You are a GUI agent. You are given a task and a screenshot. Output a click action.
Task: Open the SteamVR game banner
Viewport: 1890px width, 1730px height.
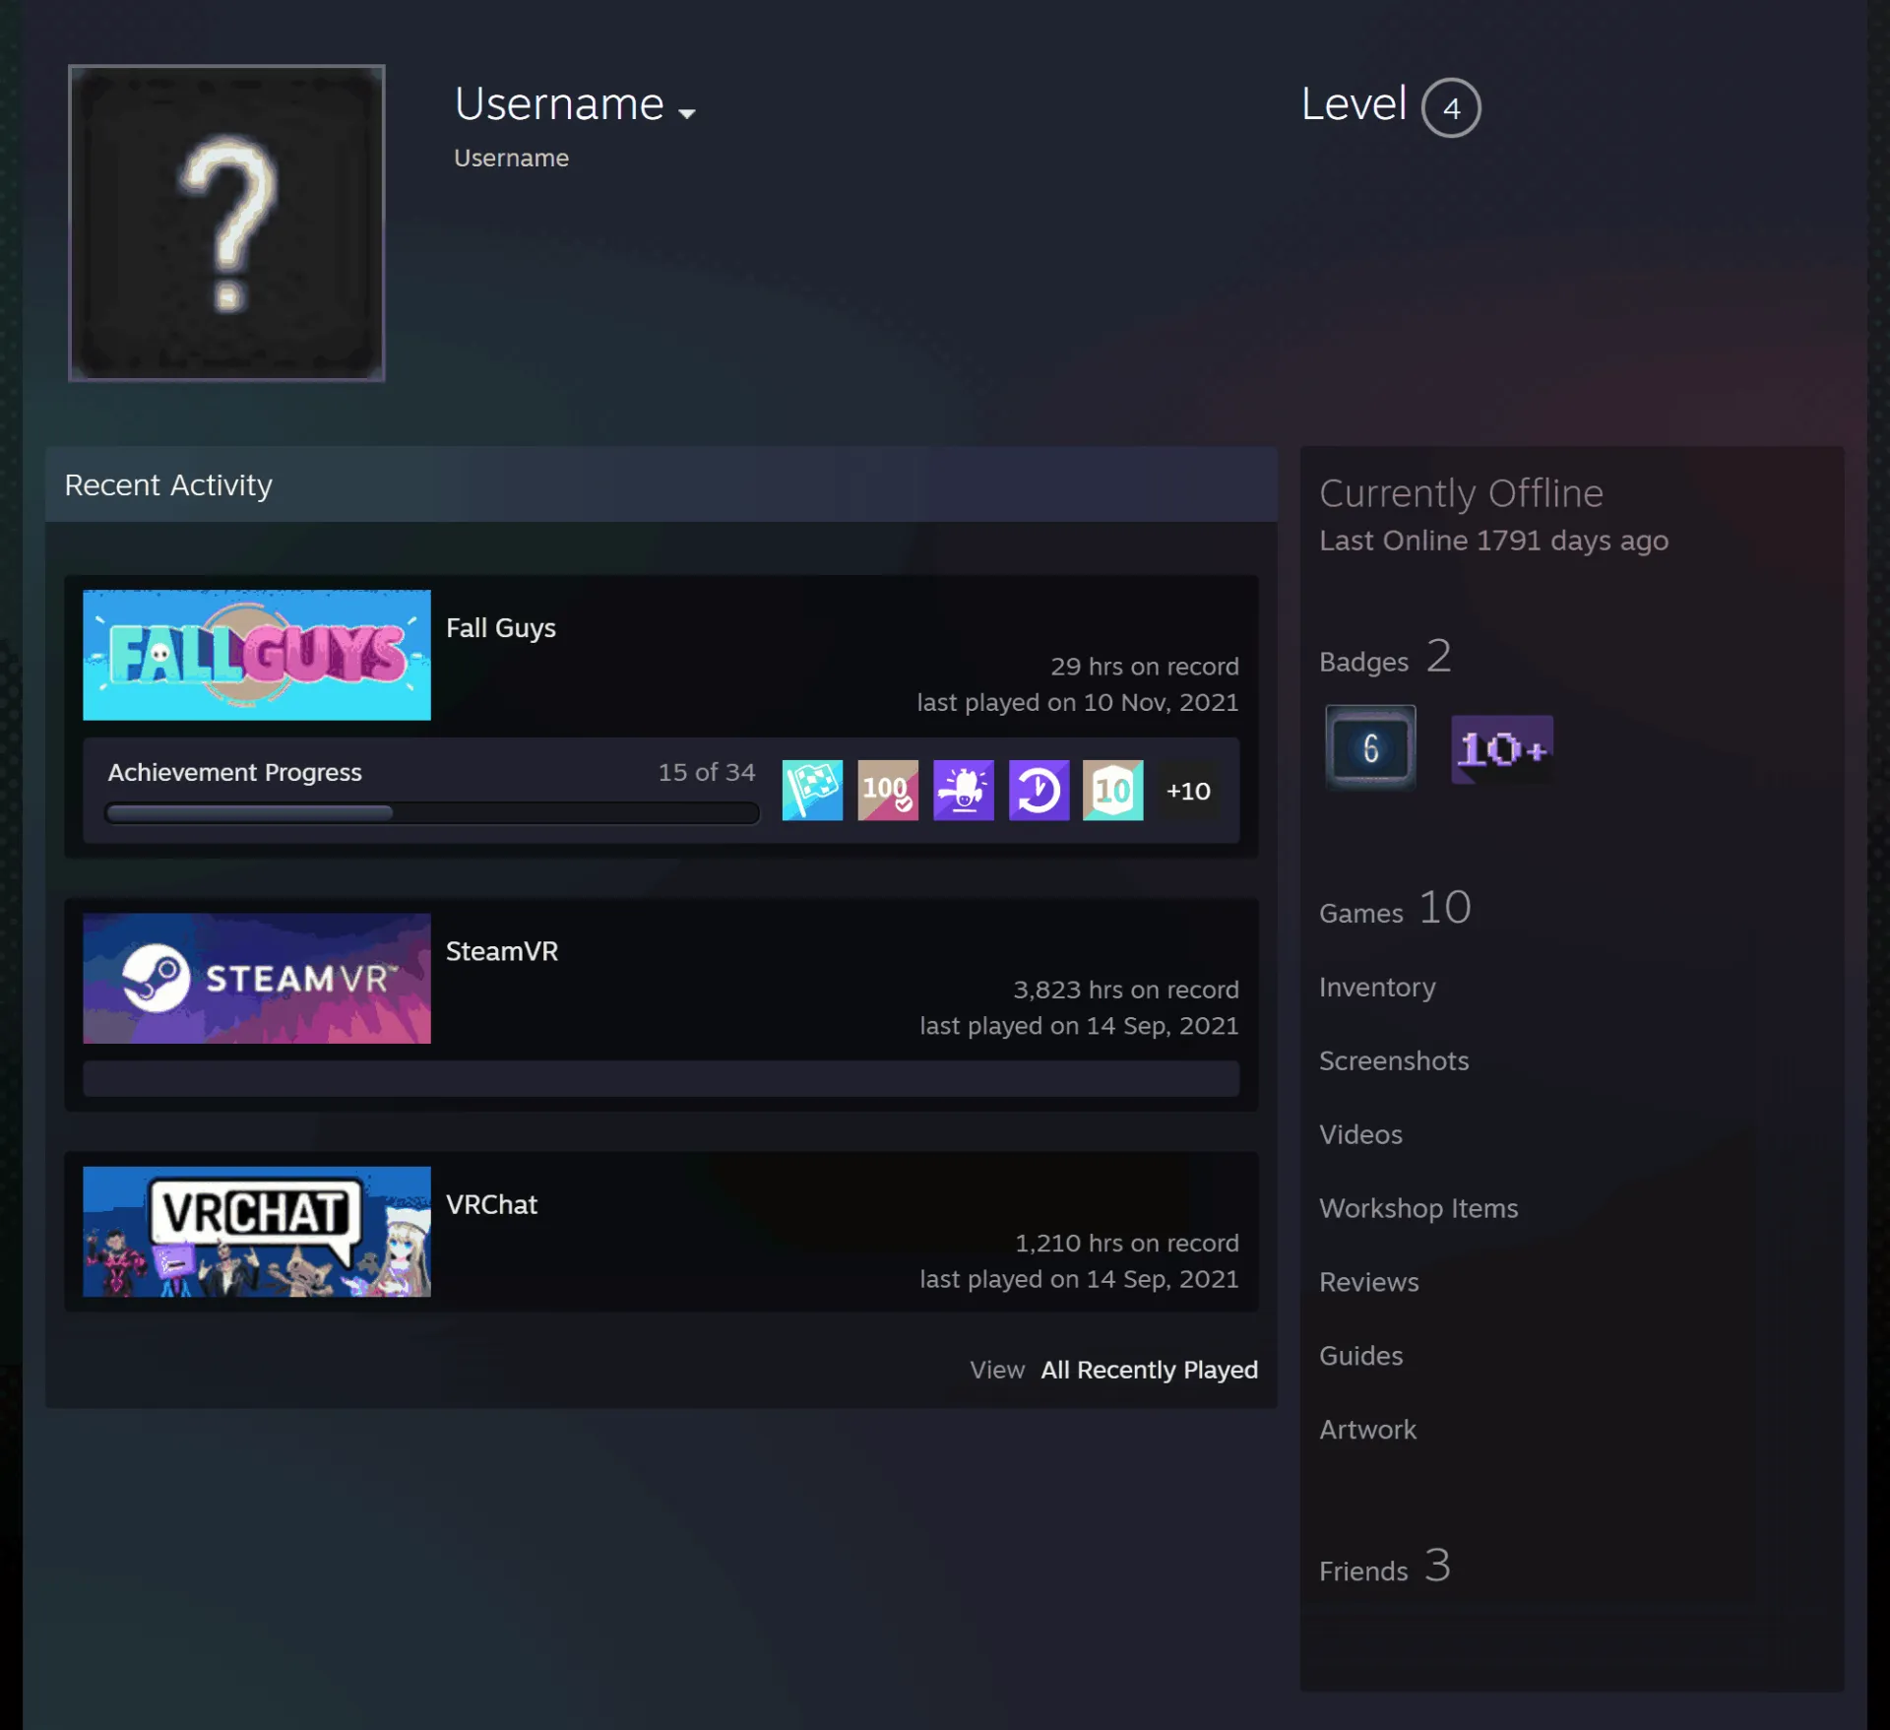(x=257, y=979)
